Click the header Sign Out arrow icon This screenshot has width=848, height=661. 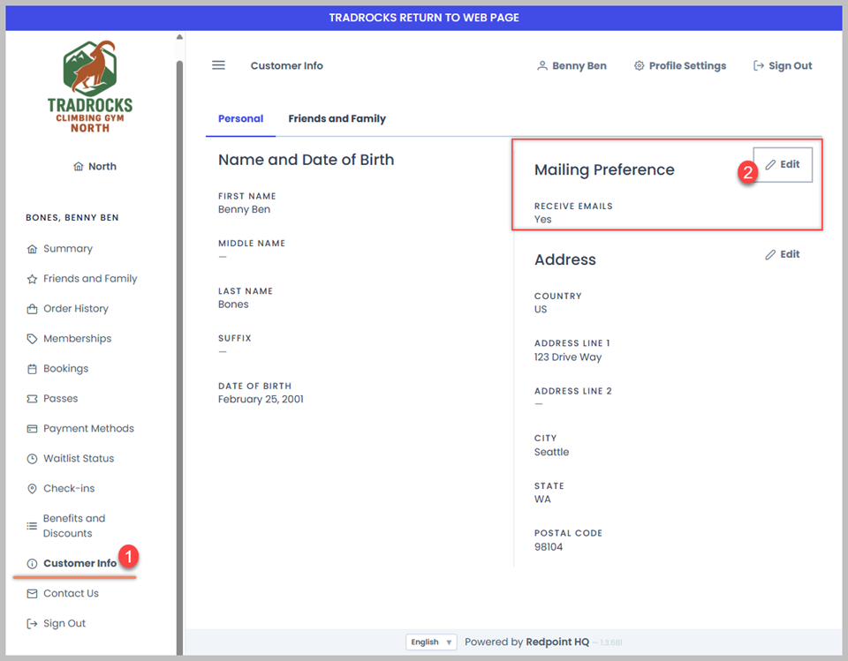[x=759, y=66]
